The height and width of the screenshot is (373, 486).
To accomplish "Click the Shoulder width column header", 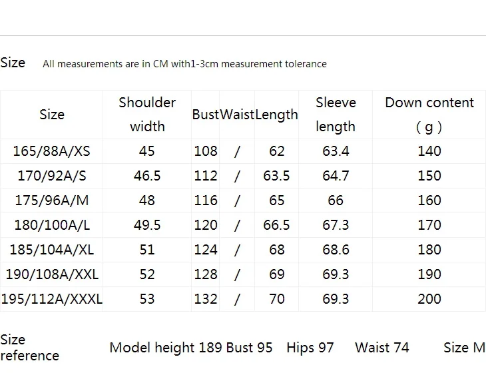I will (x=147, y=115).
